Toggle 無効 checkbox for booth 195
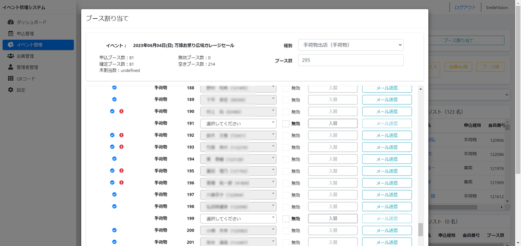521x246 pixels. click(286, 171)
